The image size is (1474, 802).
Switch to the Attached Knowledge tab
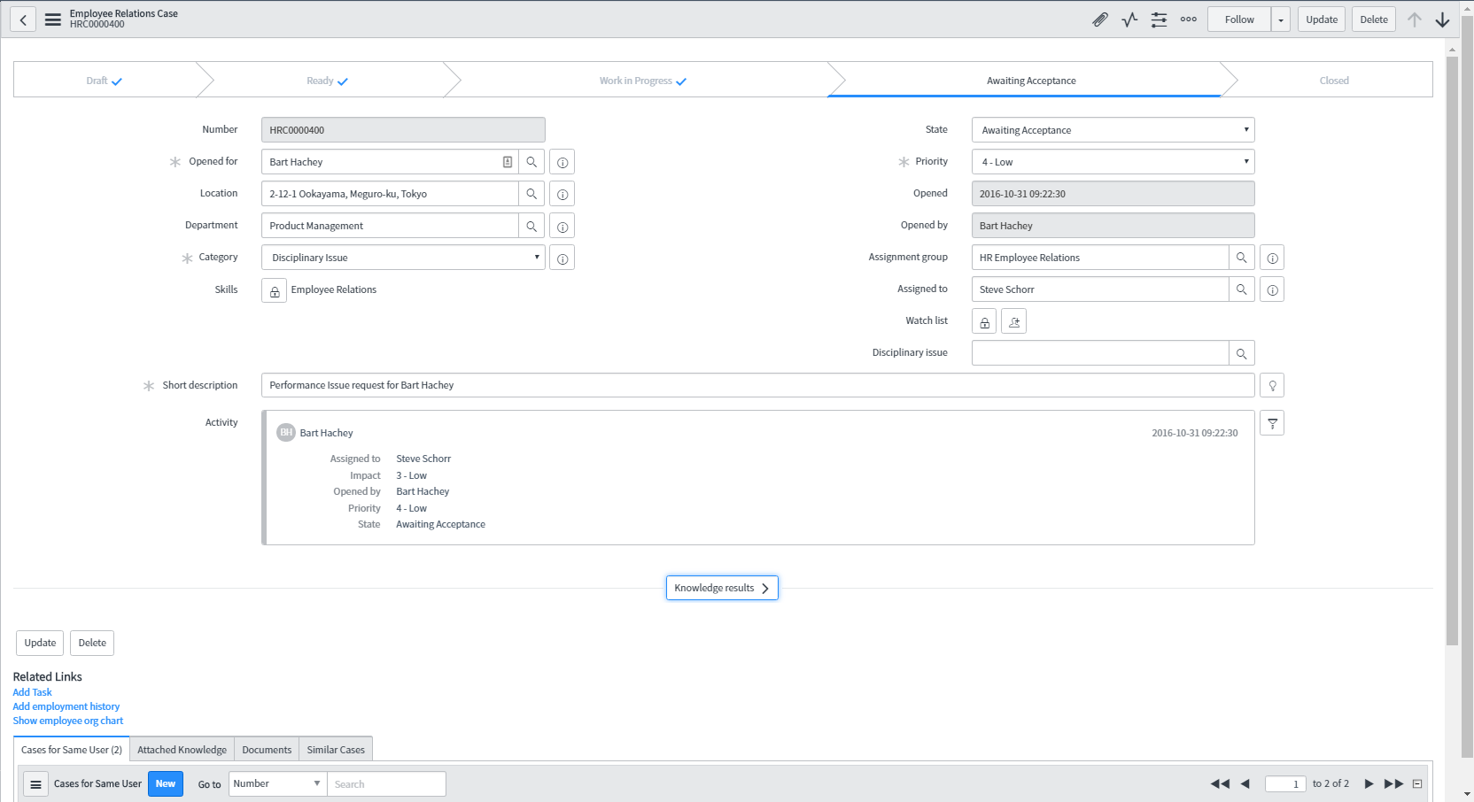182,750
